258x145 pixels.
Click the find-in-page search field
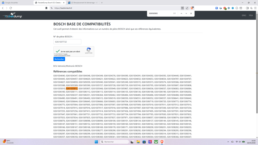coord(160,14)
